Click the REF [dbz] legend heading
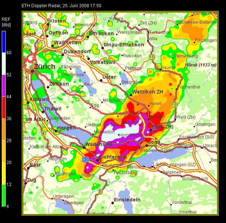This screenshot has height=223, width=226. 6,22
